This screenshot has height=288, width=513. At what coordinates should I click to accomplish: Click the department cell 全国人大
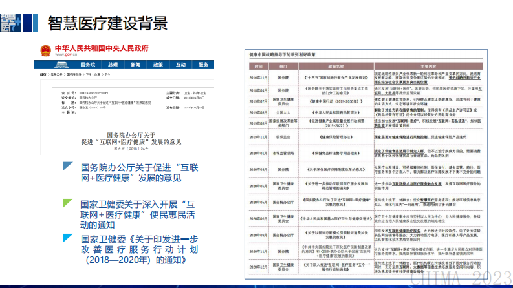(x=283, y=112)
